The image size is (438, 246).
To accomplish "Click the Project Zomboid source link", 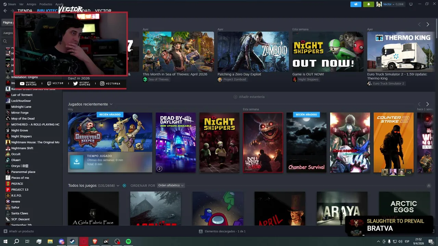I will [x=232, y=79].
